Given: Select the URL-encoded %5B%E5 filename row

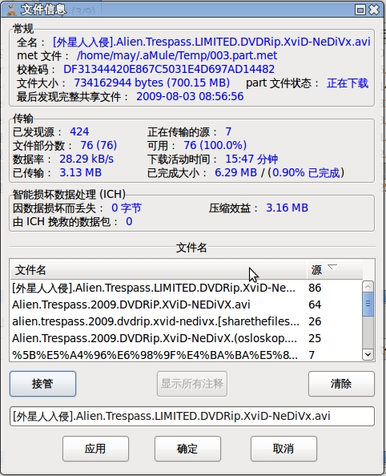Looking at the screenshot, I should pos(187,354).
